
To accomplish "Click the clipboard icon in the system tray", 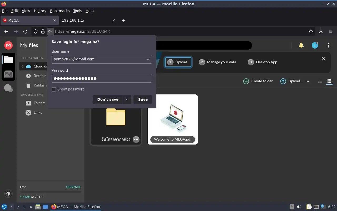I will [309, 207].
